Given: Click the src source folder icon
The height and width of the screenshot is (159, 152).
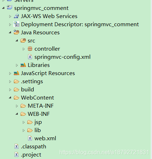Looking at the screenshot, I should point(23,40).
